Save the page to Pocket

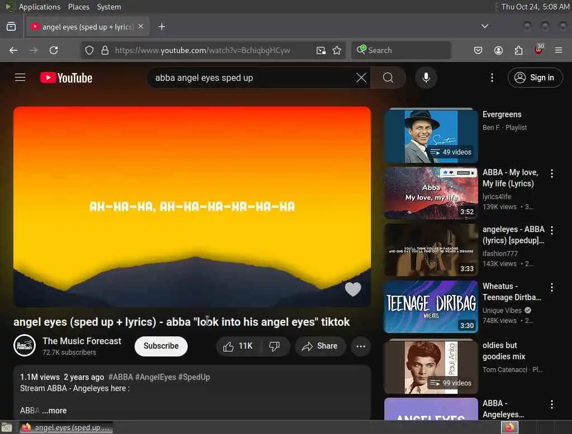pos(478,50)
